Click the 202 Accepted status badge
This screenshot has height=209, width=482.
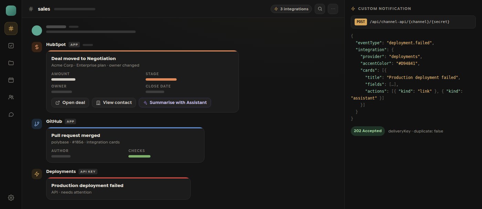(368, 131)
